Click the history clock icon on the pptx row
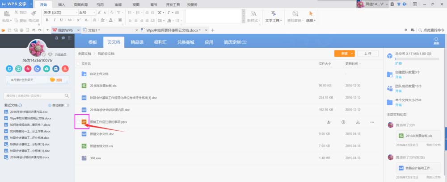The width and height of the screenshot is (447, 182). click(343, 122)
